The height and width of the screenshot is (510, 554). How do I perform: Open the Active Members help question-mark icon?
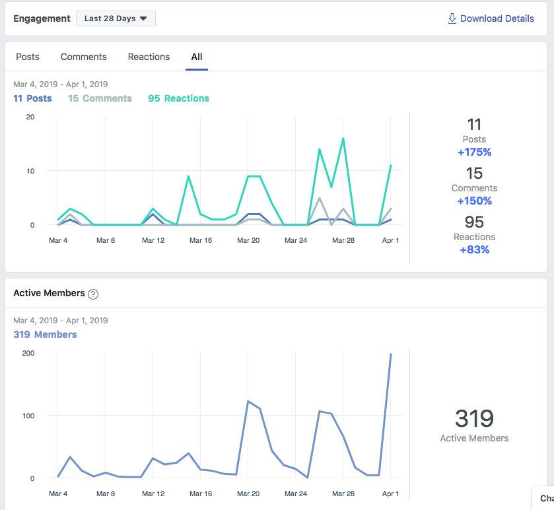(x=93, y=294)
